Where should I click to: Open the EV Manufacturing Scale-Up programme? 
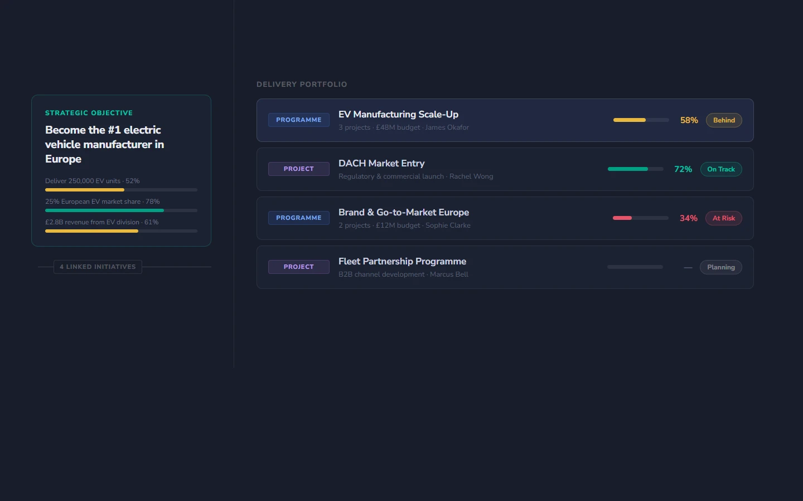(x=398, y=115)
